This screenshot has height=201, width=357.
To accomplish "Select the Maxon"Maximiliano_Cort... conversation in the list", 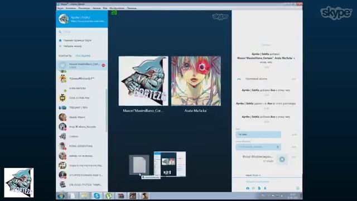I will [82, 65].
